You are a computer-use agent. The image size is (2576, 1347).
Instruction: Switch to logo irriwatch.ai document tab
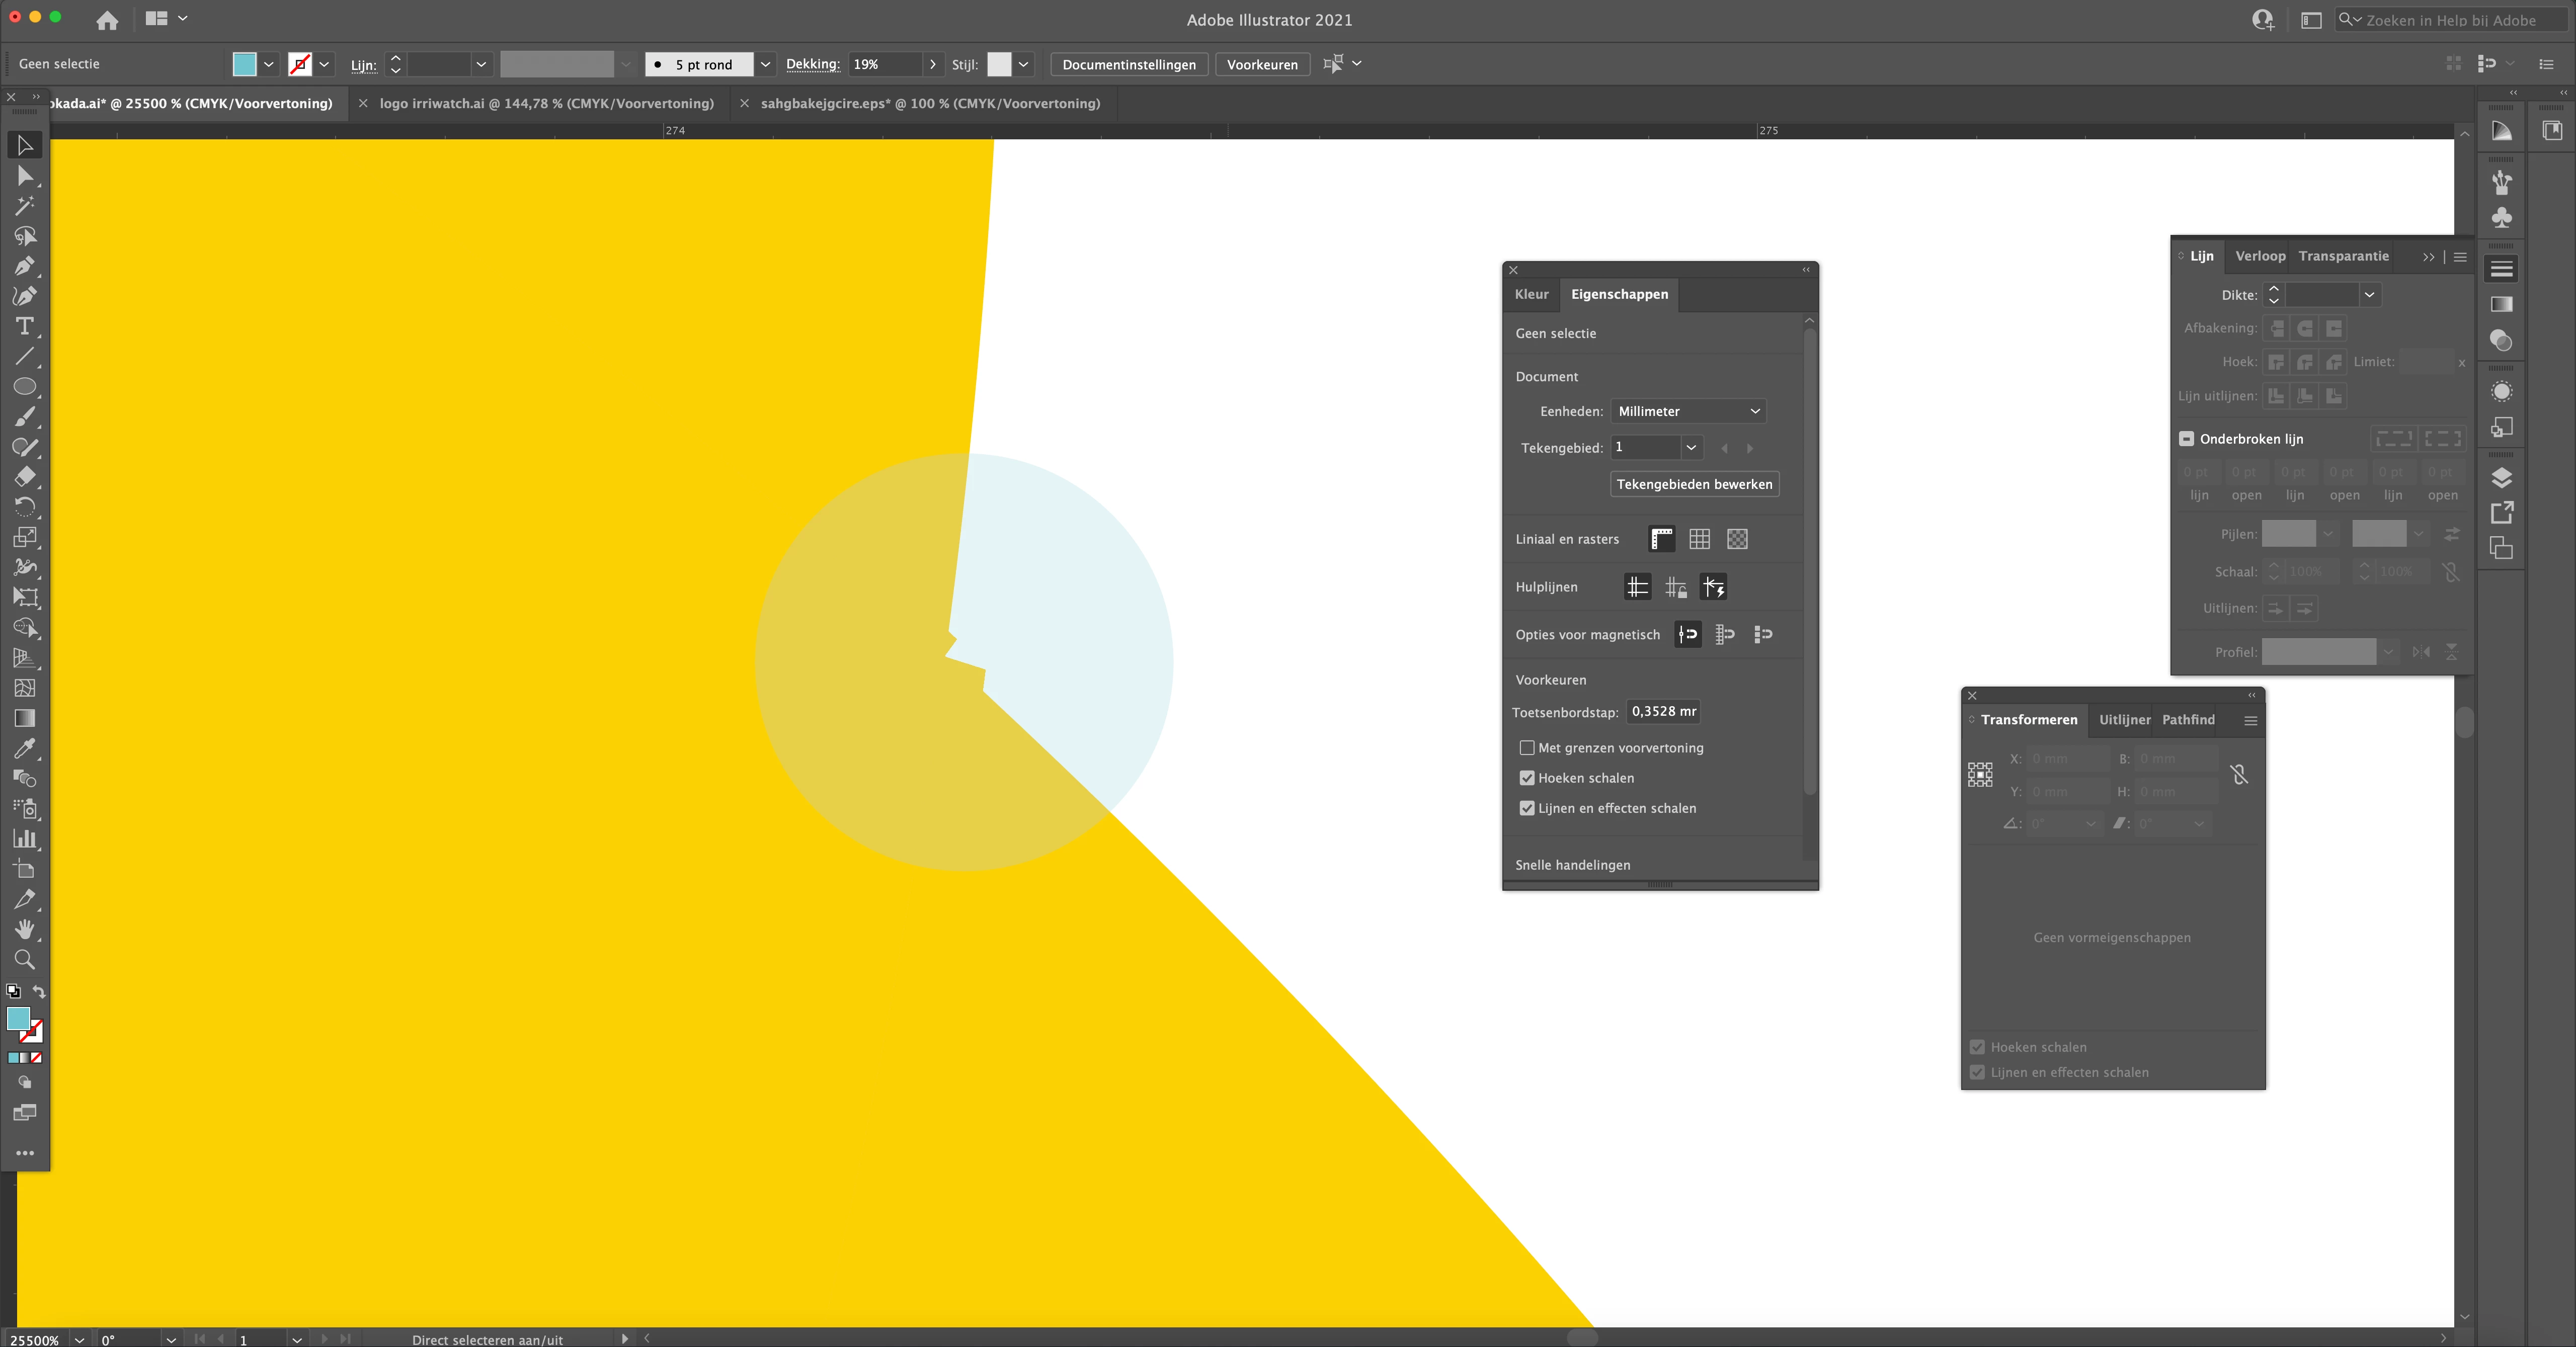[546, 103]
